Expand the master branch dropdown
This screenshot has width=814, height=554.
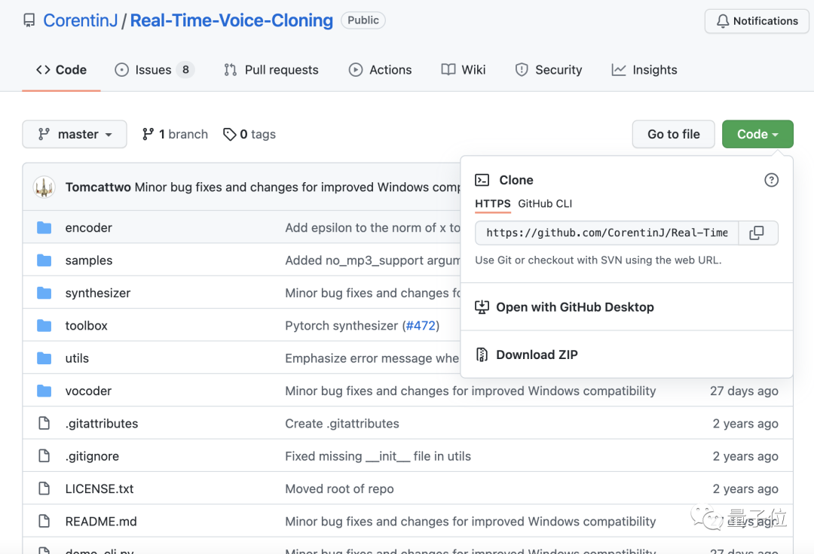74,134
